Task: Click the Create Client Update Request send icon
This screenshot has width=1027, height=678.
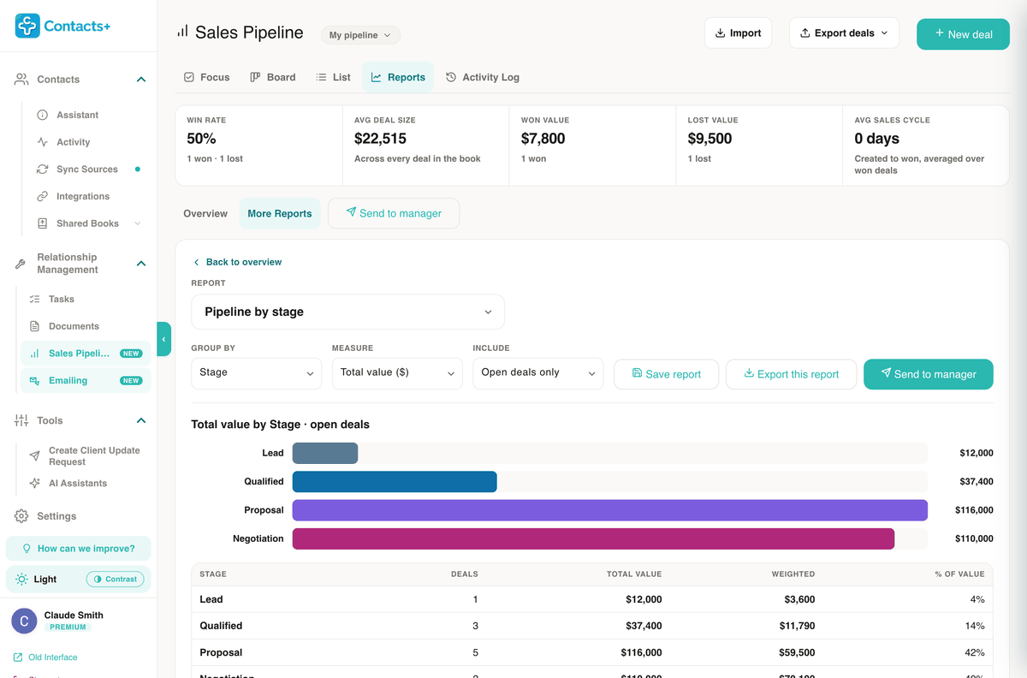Action: [34, 456]
